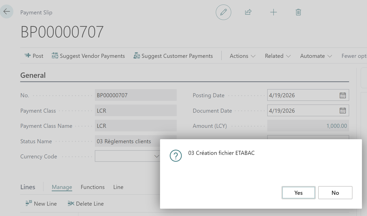This screenshot has height=216, width=367.
Task: Click the plus new record icon
Action: (x=273, y=12)
